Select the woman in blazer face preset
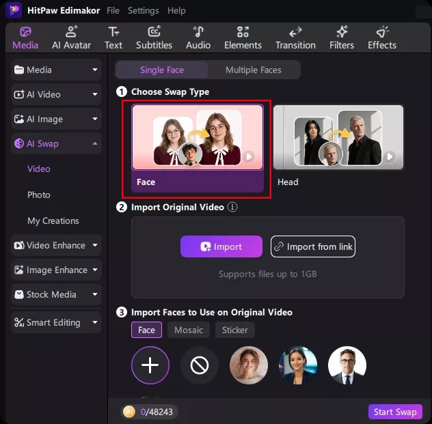The image size is (432, 424). [x=298, y=365]
